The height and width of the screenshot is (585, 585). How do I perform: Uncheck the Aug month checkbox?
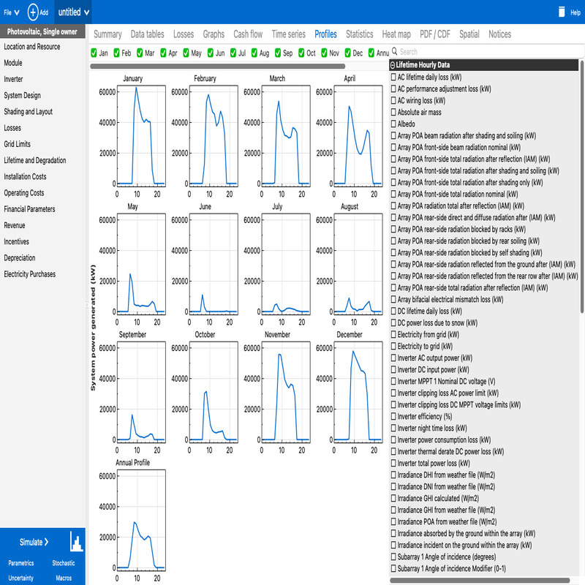point(254,53)
